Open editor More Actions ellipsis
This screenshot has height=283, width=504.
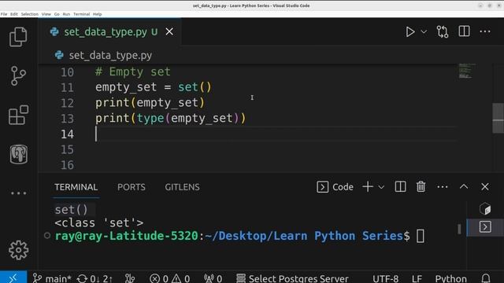click(485, 31)
